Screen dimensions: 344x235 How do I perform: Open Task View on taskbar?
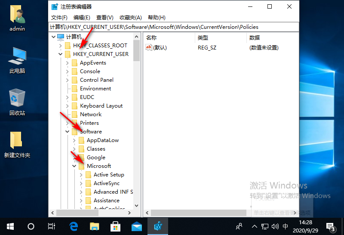point(51,226)
